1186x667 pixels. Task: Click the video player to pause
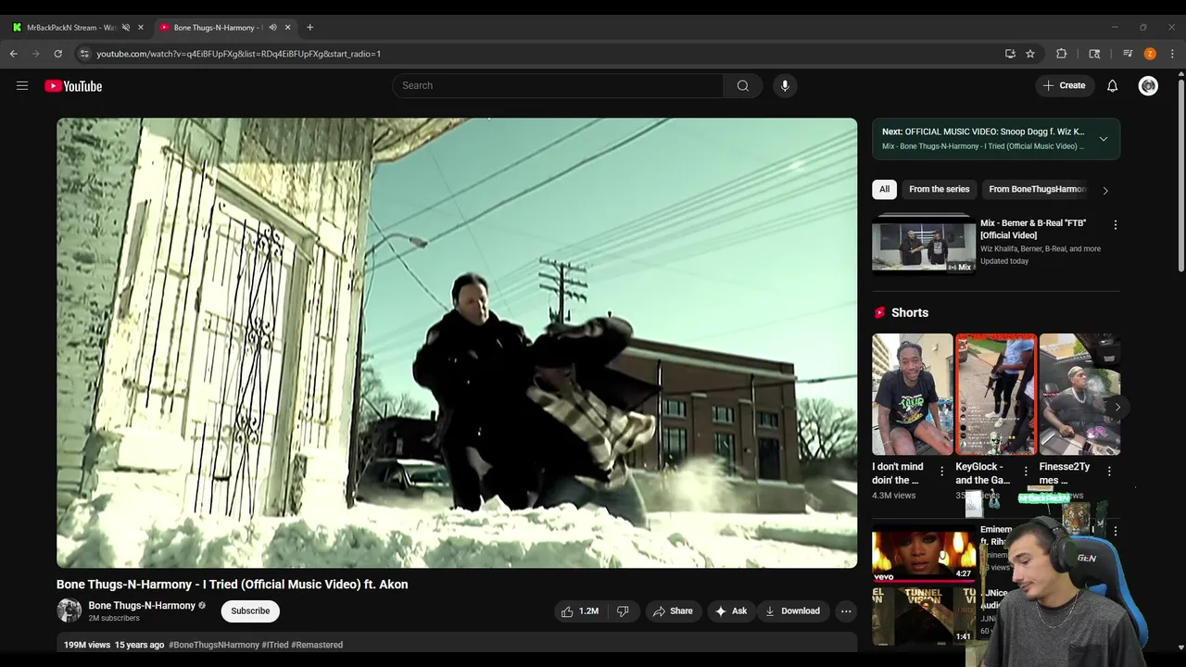457,343
